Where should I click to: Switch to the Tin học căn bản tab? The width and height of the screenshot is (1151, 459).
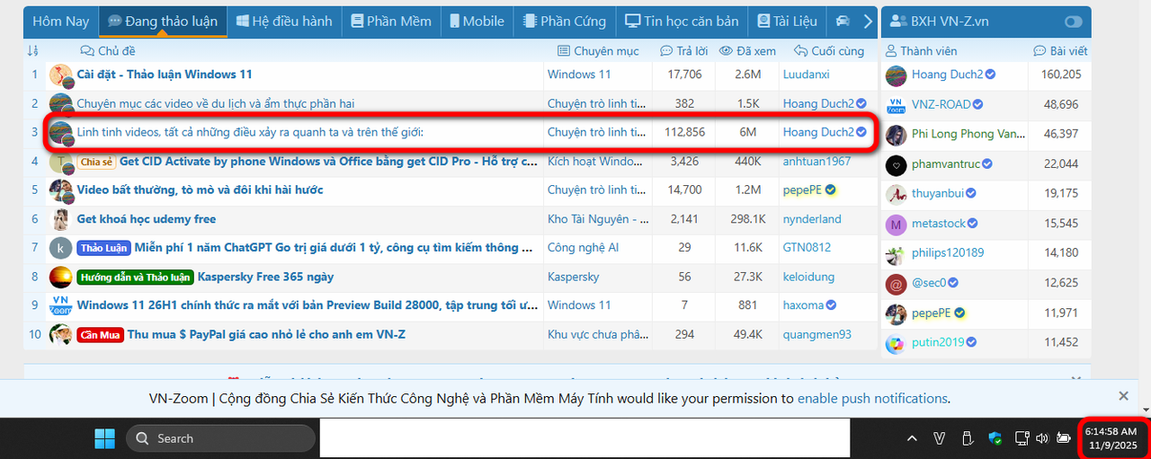pos(682,21)
